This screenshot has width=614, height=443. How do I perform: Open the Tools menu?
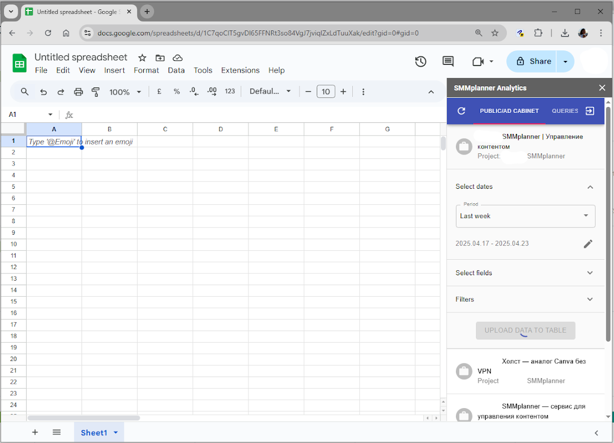click(x=203, y=70)
